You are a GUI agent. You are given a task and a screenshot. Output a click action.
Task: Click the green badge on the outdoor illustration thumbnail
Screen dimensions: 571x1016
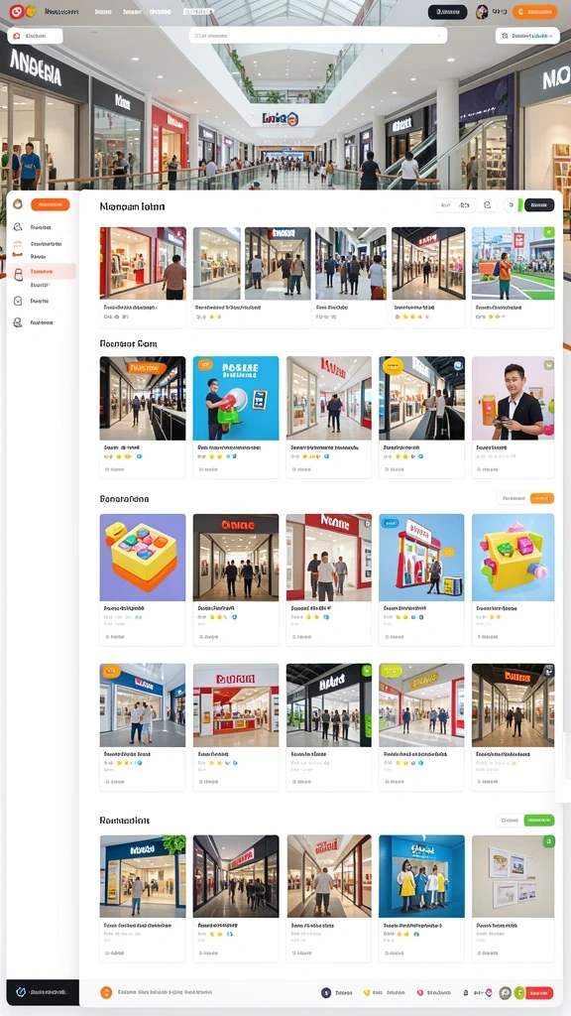pos(549,232)
